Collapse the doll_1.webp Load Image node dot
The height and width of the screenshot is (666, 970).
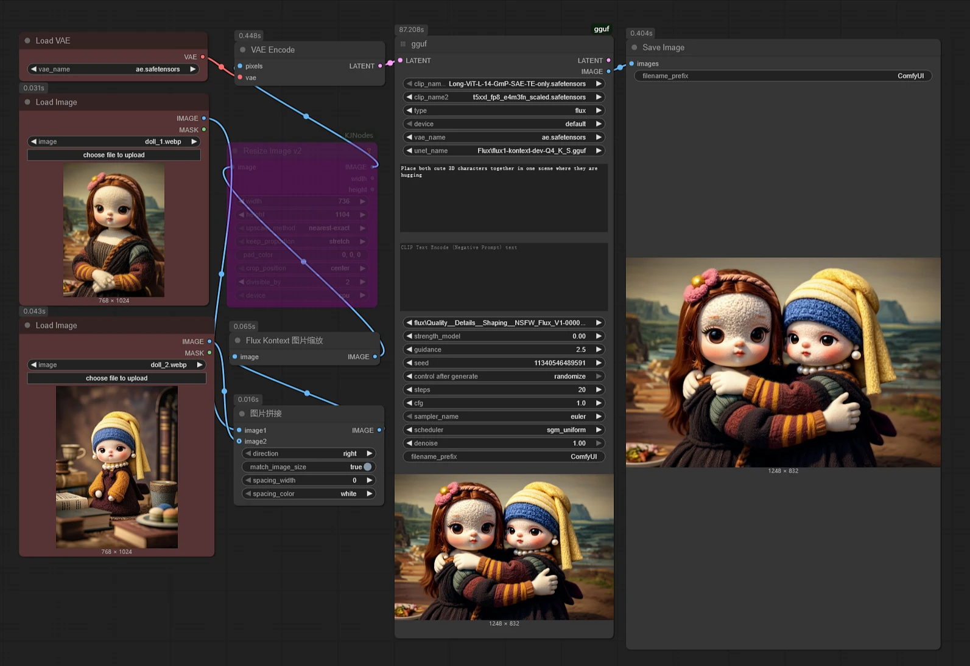[27, 102]
